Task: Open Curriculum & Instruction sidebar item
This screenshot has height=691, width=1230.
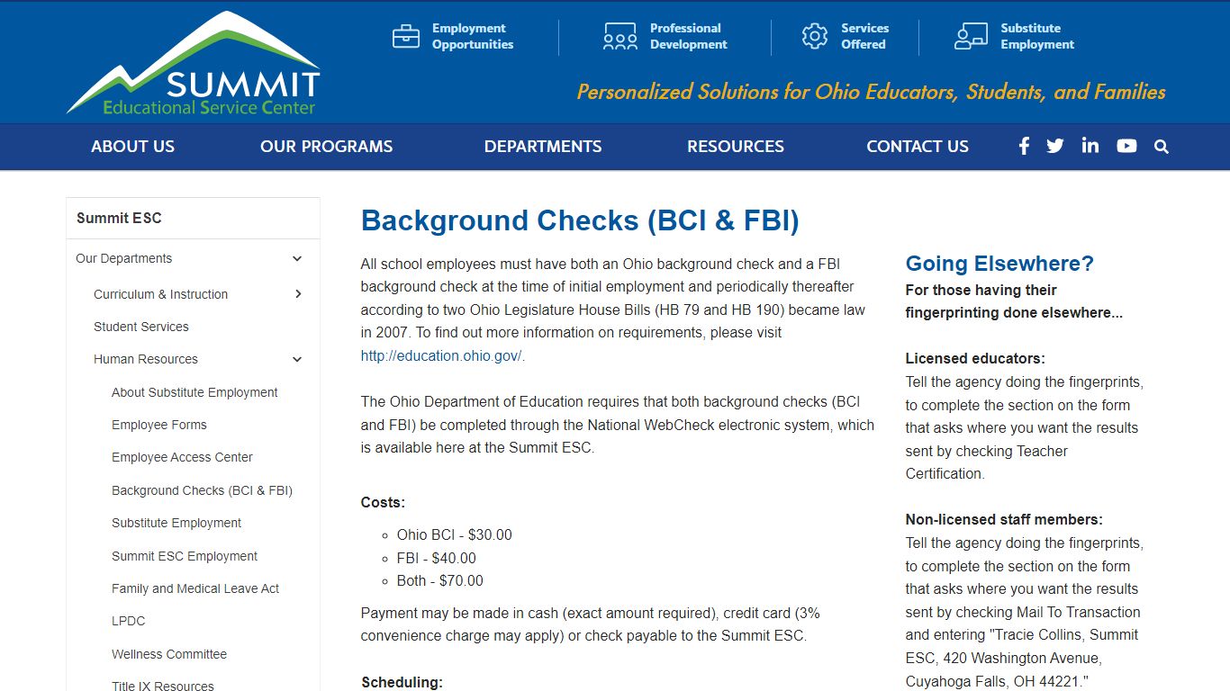Action: [x=160, y=294]
